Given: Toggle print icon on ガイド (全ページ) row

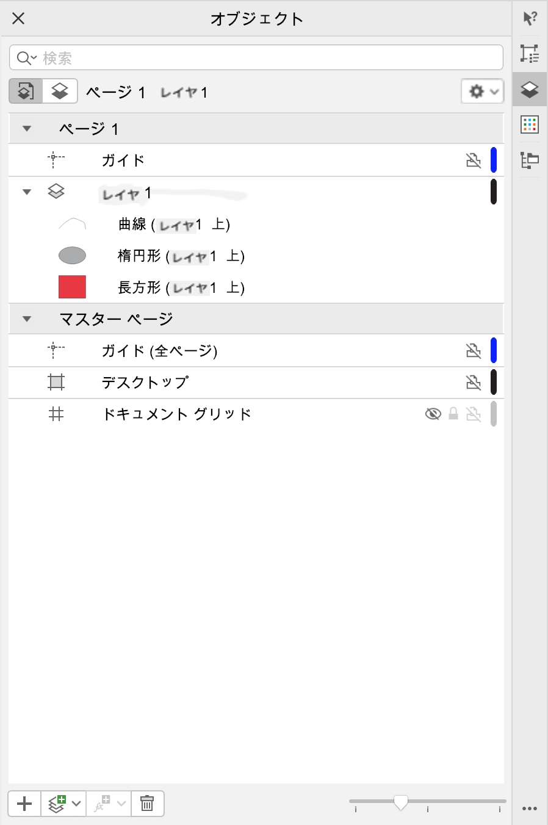Looking at the screenshot, I should 474,351.
